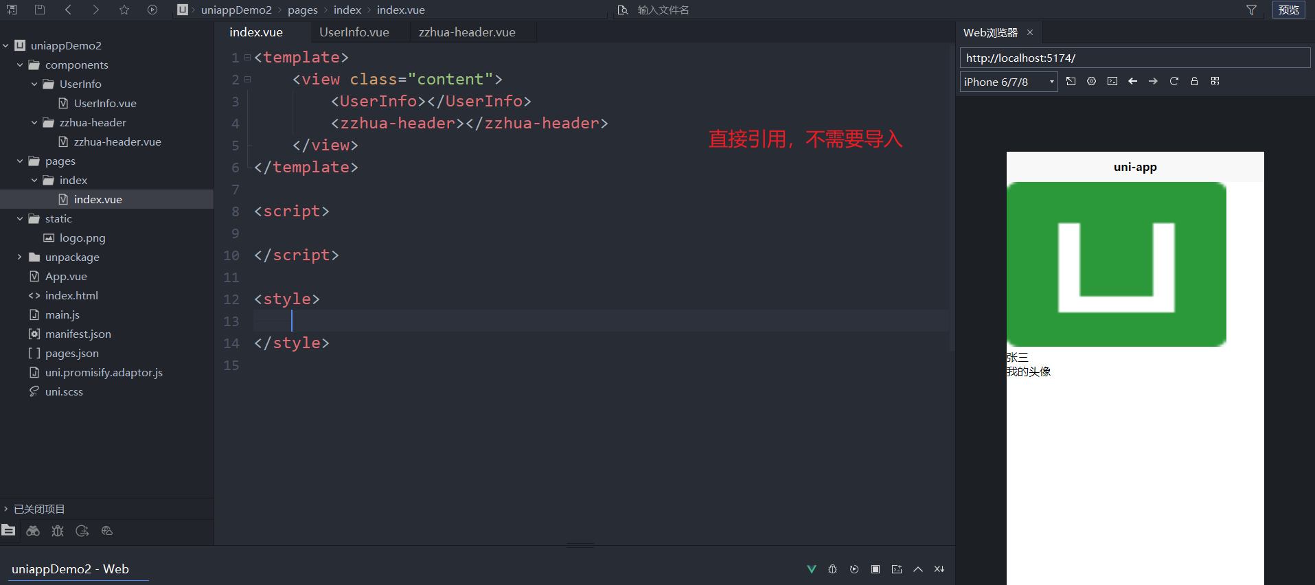Expand the 已关闭项目 section
Viewport: 1315px width, 585px height.
pos(5,509)
